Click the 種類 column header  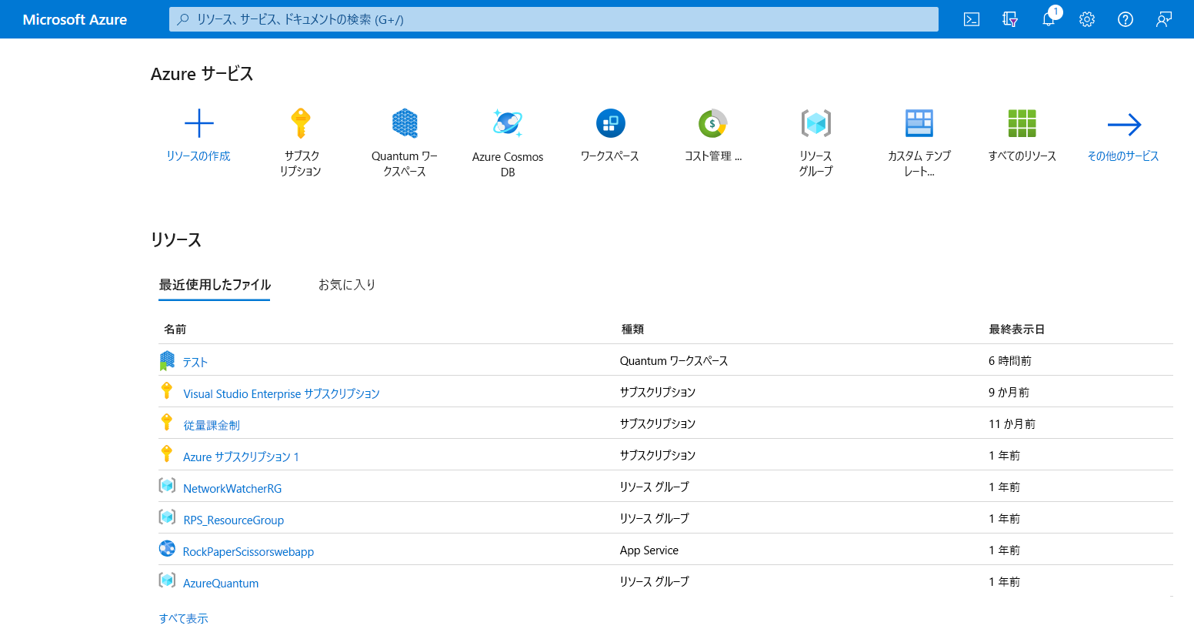[632, 330]
